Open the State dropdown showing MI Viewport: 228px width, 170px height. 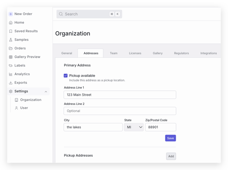point(134,127)
